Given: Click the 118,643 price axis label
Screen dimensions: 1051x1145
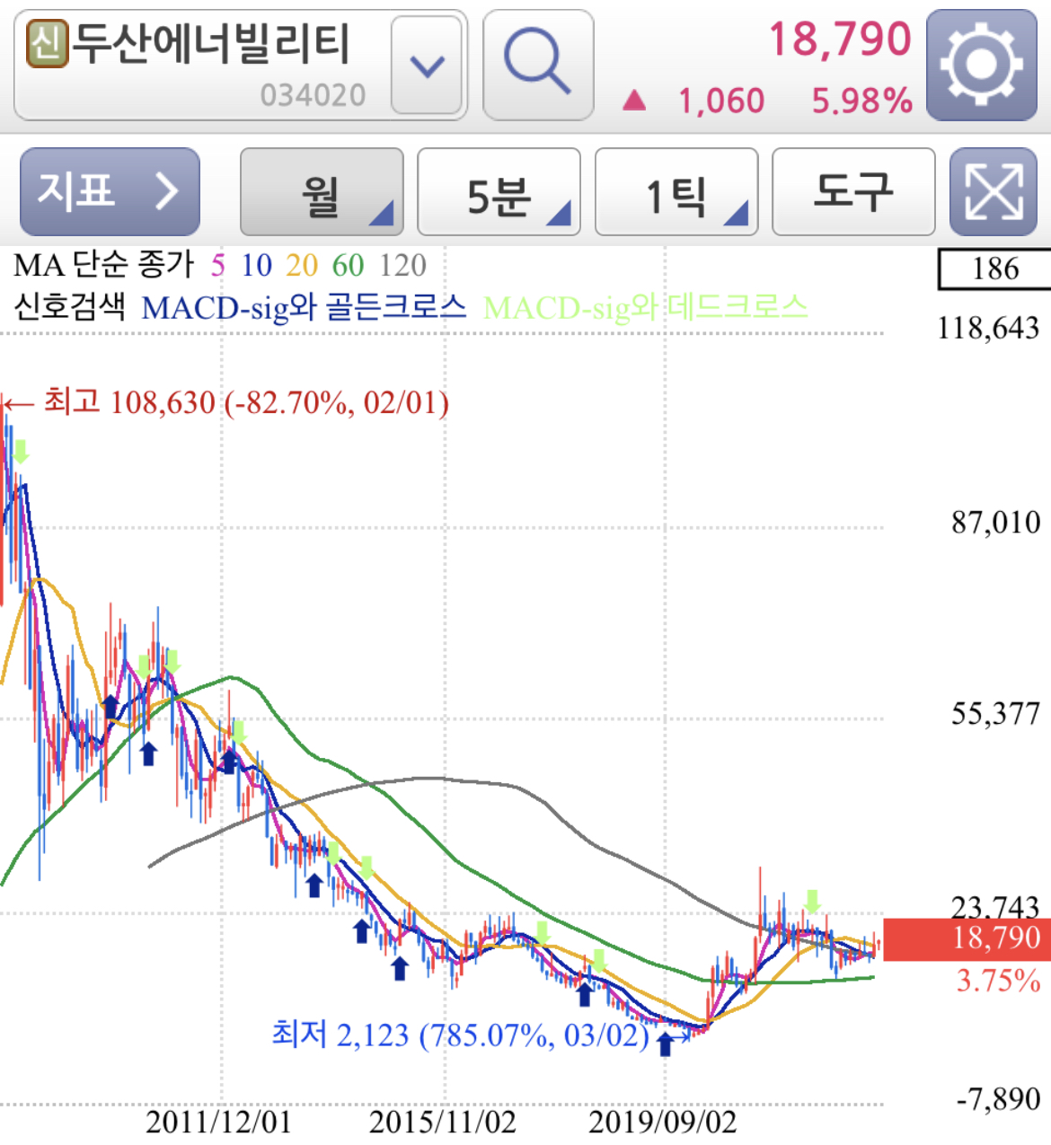Looking at the screenshot, I should pyautogui.click(x=988, y=329).
